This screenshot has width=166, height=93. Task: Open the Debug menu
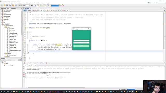28,3
